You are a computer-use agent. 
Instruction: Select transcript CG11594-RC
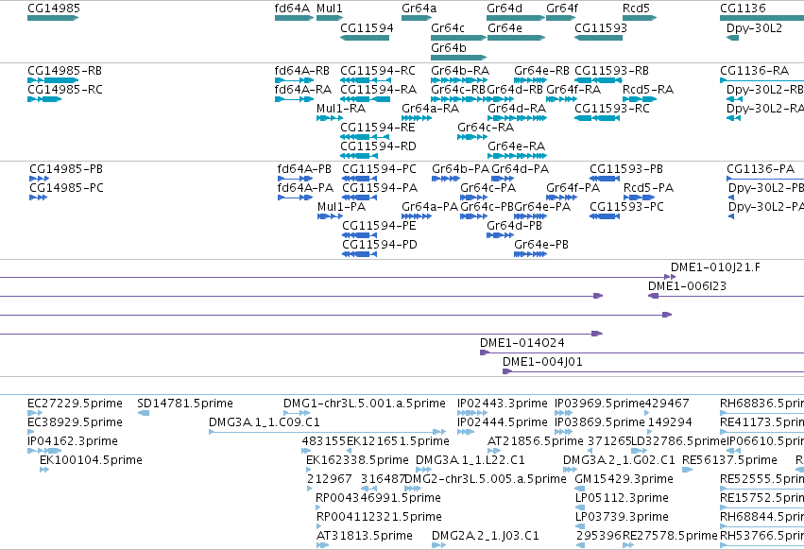coord(366,80)
